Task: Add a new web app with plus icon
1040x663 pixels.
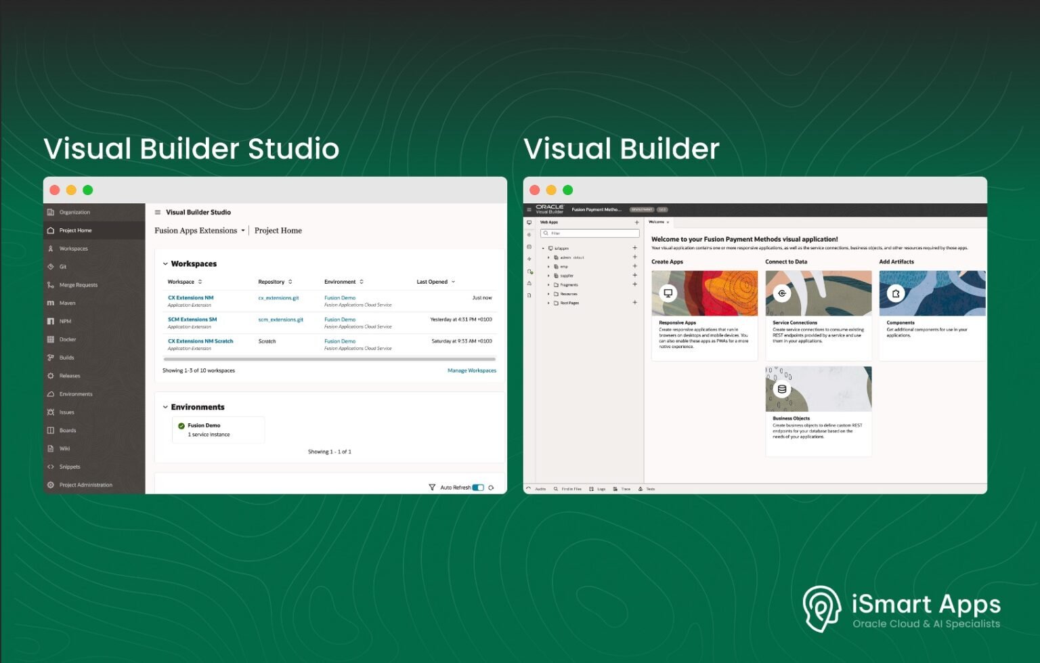Action: click(636, 222)
